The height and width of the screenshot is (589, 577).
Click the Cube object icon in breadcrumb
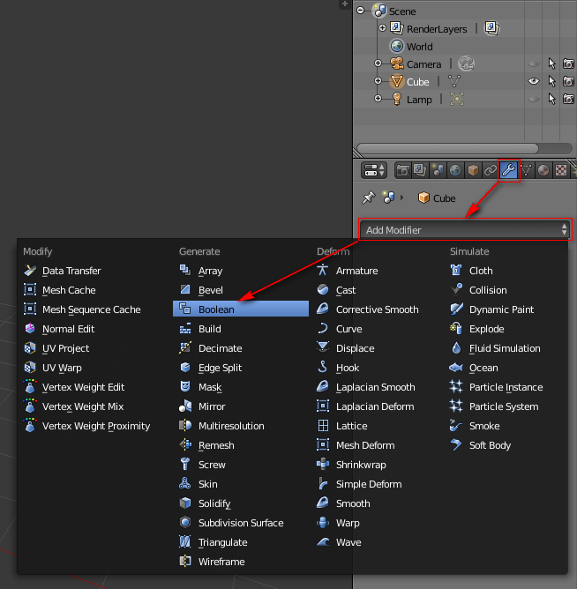(423, 198)
